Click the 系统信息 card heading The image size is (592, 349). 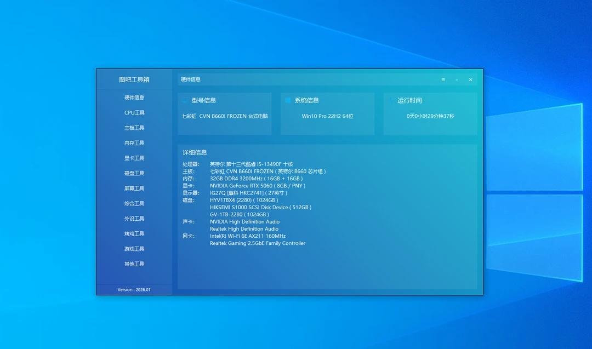coord(306,100)
